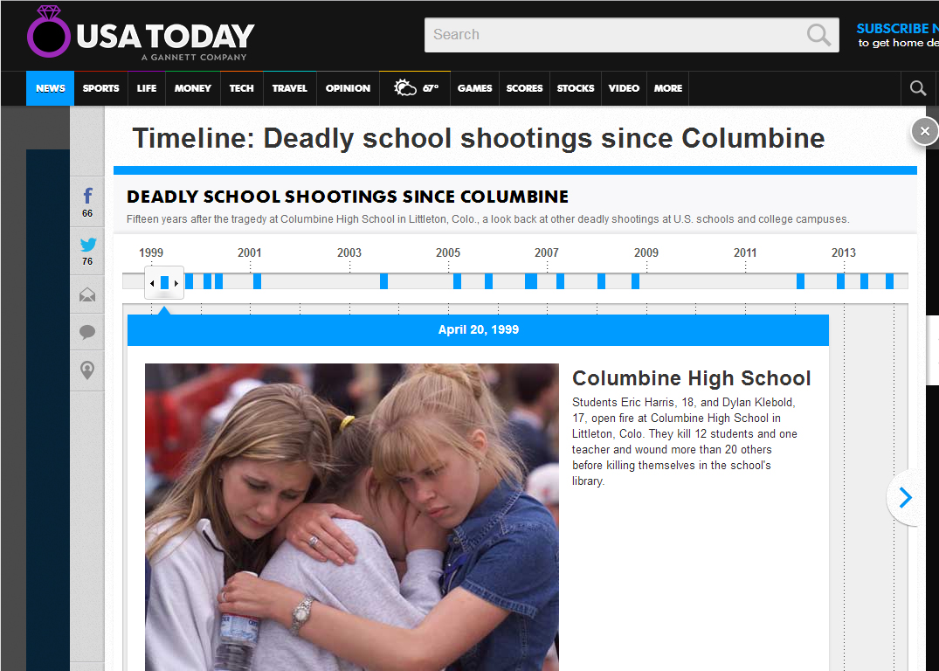The width and height of the screenshot is (939, 671).
Task: Advance to the next timeline event arrow
Action: click(x=905, y=498)
